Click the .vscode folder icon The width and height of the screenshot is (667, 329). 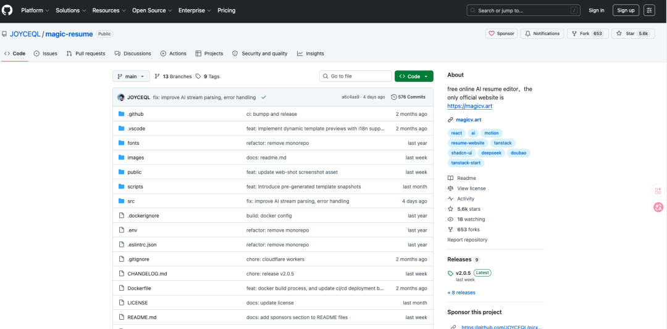[121, 128]
